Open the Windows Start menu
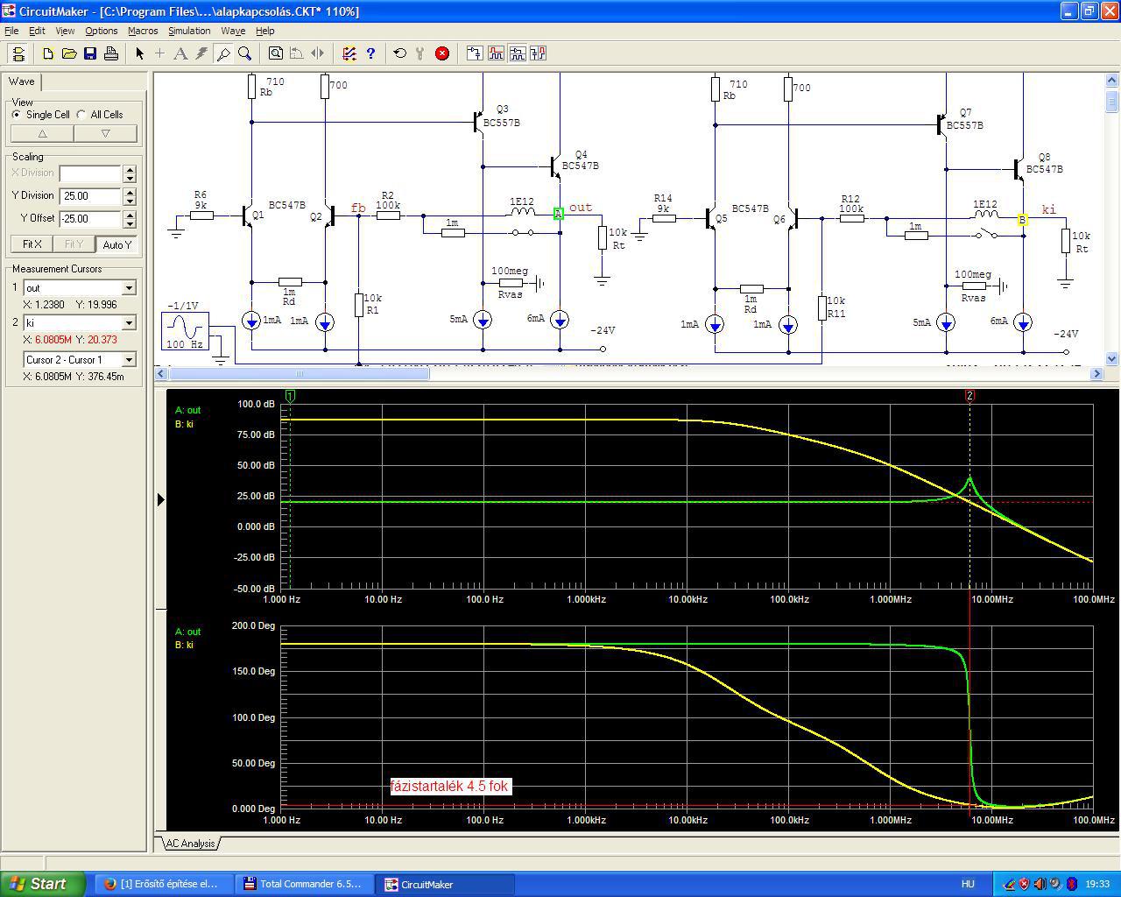Screen dimensions: 1121x897 pyautogui.click(x=42, y=884)
